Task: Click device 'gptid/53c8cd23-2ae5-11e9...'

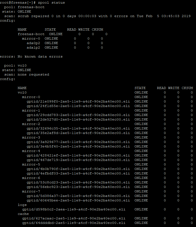Action: [x=78, y=182]
